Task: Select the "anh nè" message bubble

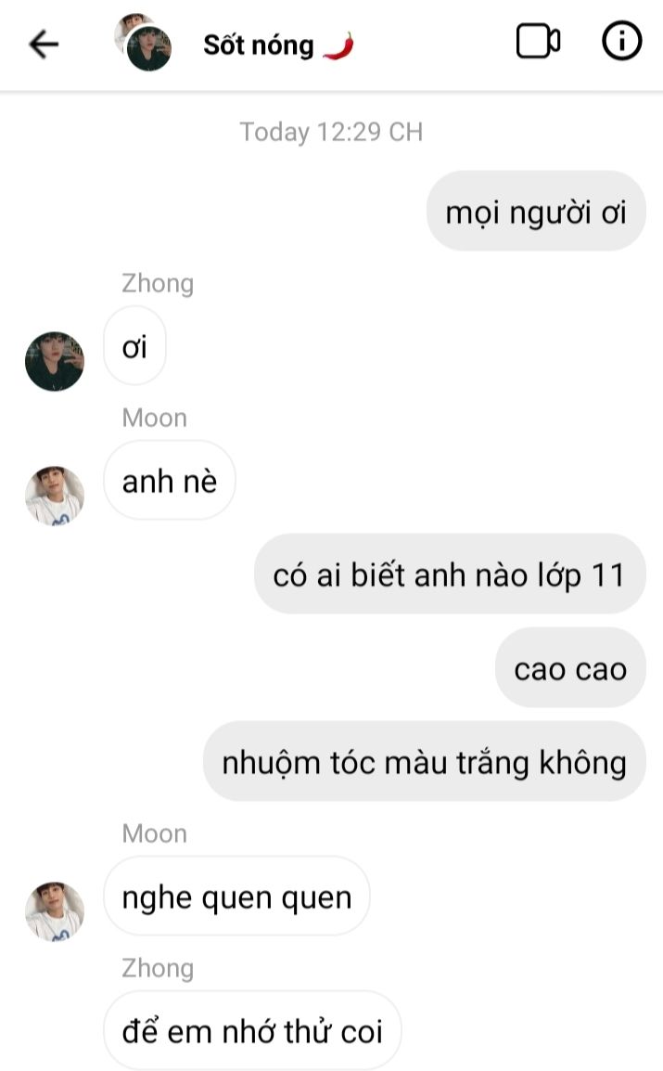Action: coord(169,481)
